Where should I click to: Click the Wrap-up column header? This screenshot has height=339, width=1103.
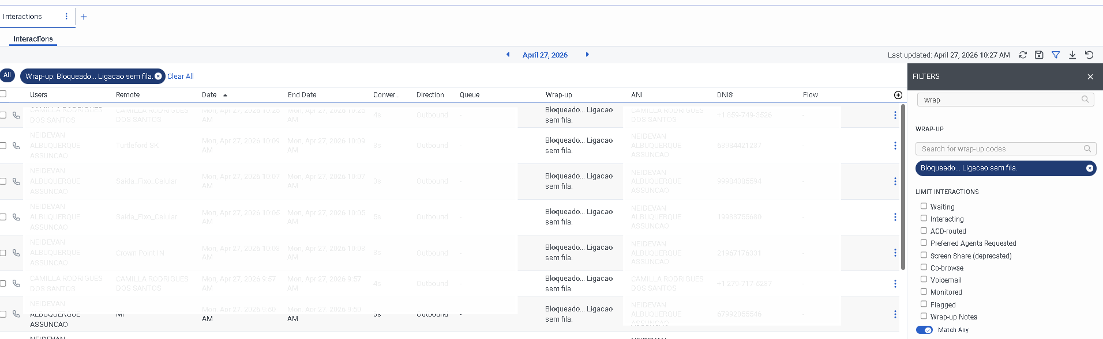pyautogui.click(x=559, y=95)
